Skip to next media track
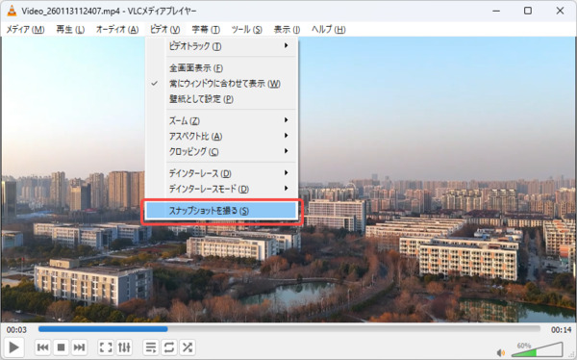The height and width of the screenshot is (360, 577). [x=79, y=347]
